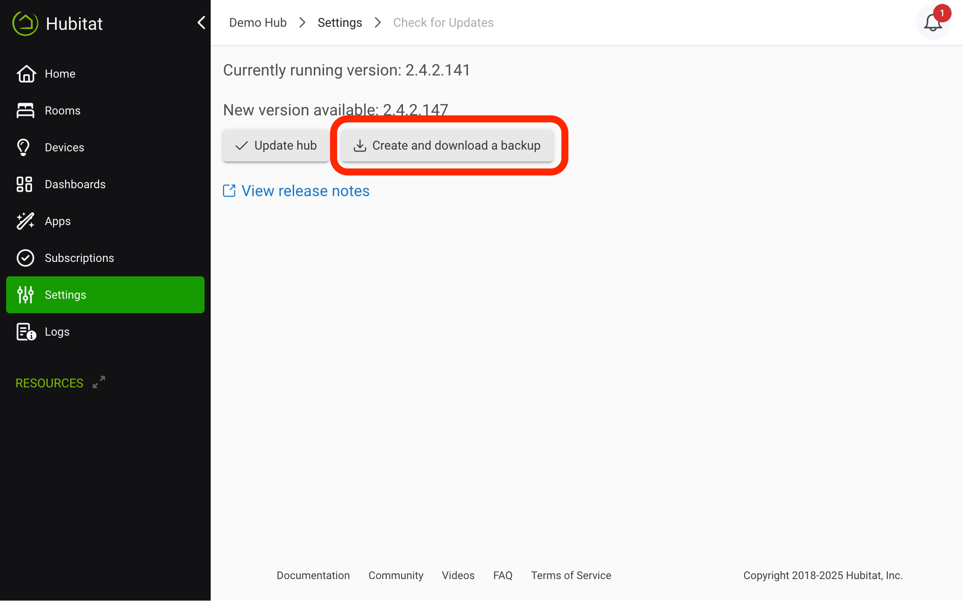The width and height of the screenshot is (963, 601).
Task: Click Demo Hub in the breadcrumb
Action: [258, 22]
